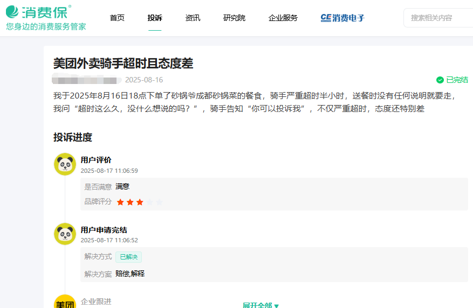Focus the 搜索相关内容 search box
This screenshot has width=473, height=308.
[x=438, y=18]
